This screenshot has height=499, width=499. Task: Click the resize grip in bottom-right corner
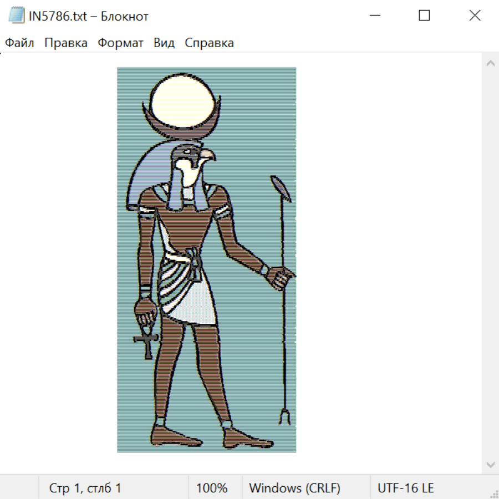(x=493, y=493)
